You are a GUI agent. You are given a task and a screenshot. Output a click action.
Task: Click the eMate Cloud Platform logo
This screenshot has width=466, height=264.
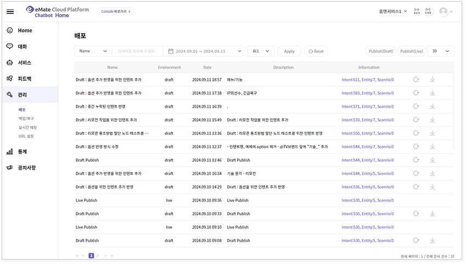[58, 12]
